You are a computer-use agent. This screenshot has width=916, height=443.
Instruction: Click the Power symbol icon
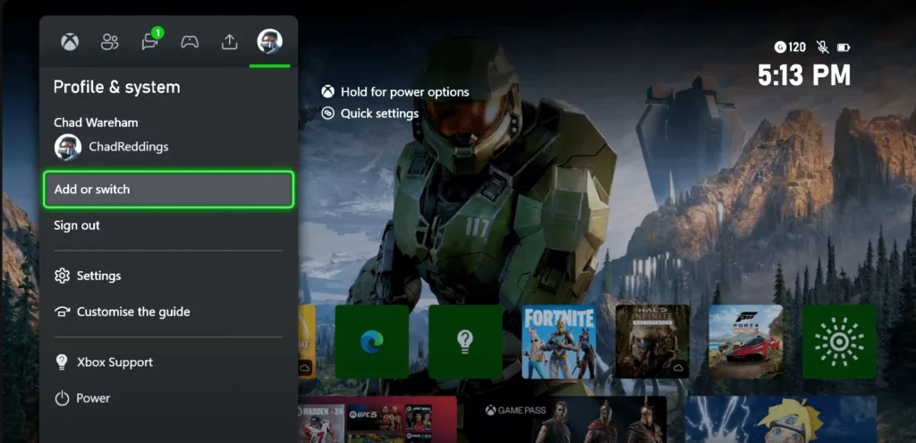tap(62, 398)
